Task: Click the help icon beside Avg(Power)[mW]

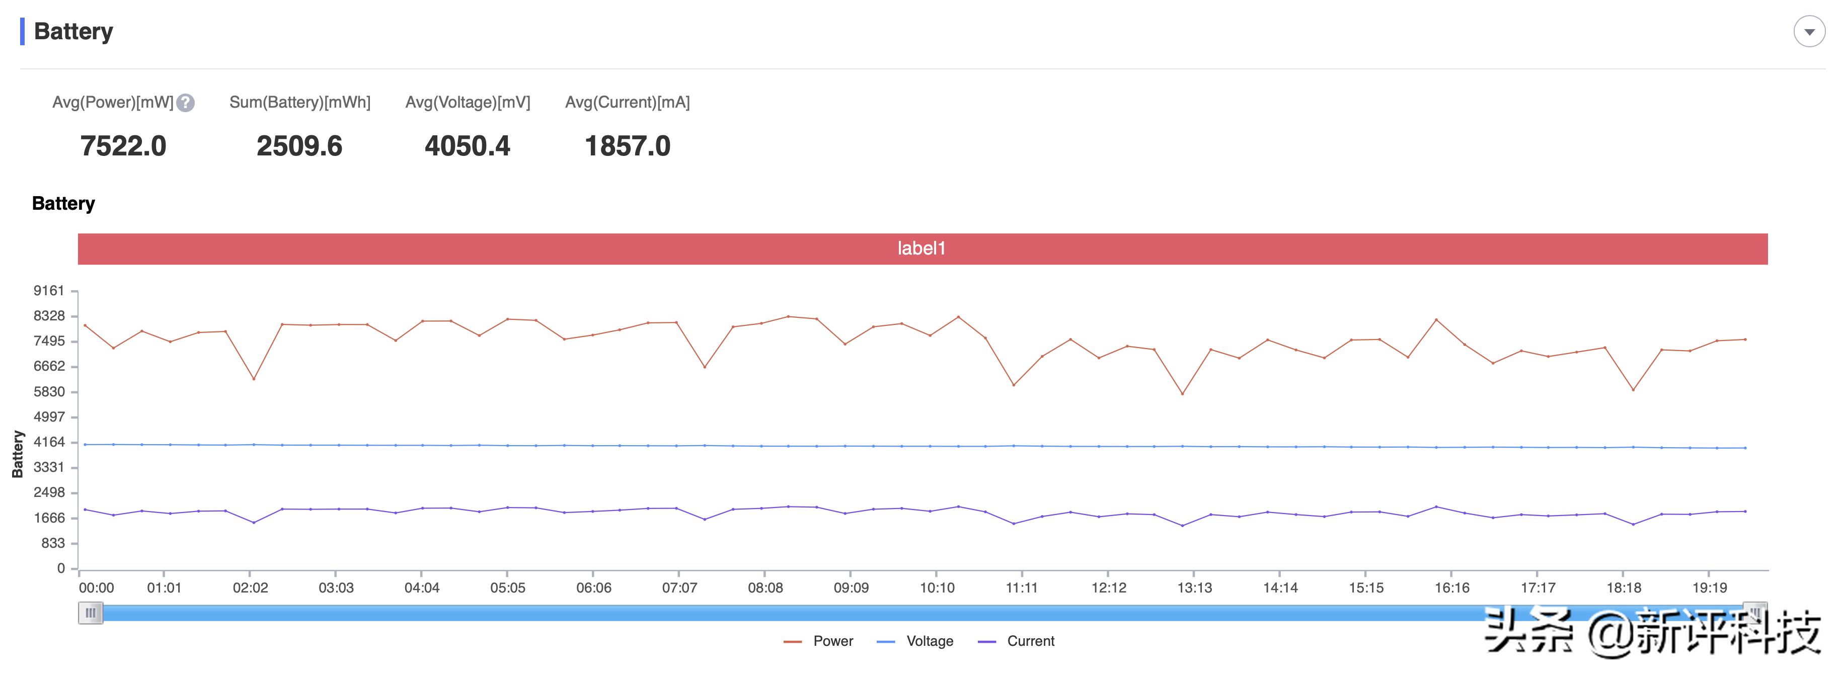Action: coord(185,103)
